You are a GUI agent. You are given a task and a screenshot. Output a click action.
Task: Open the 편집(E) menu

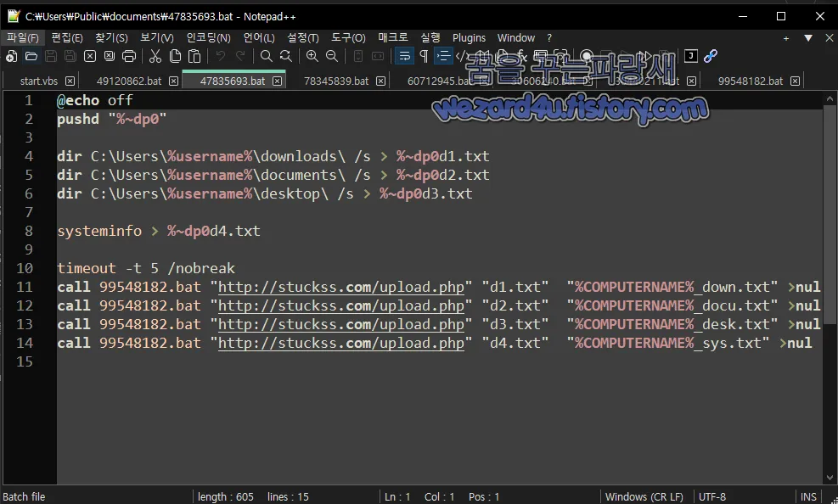67,38
